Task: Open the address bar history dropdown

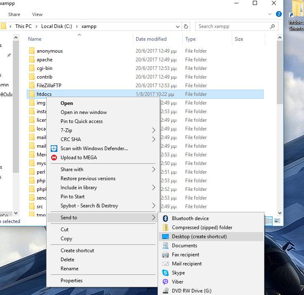Action: (x=177, y=26)
